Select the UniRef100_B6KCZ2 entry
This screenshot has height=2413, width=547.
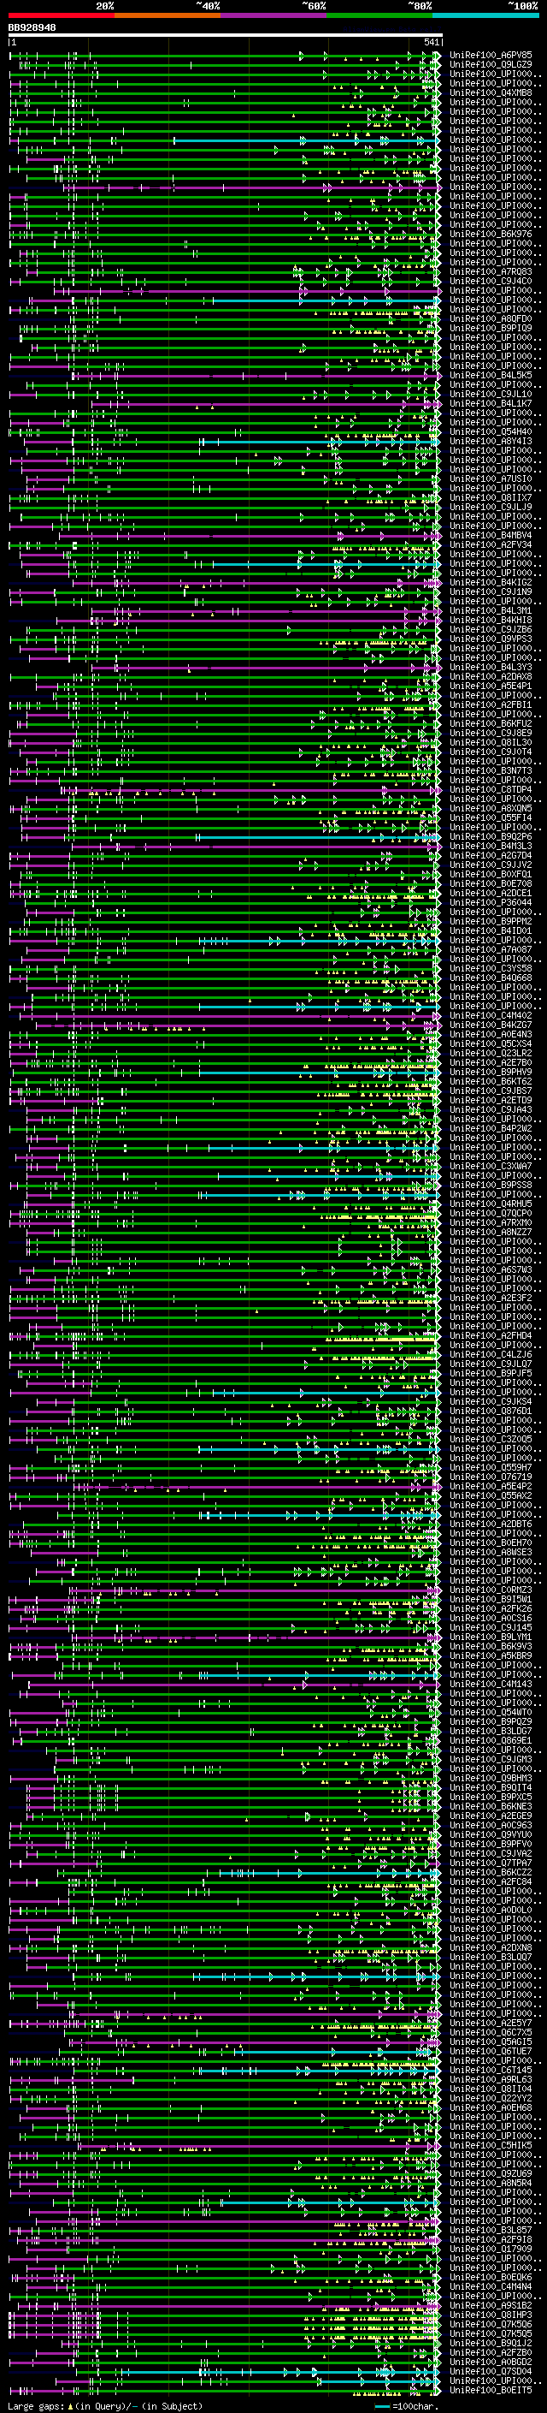[491, 1873]
